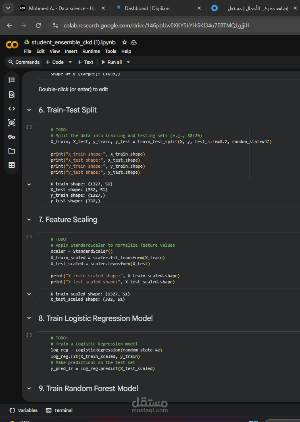This screenshot has height=422, width=300.
Task: Click the browser address bar URL
Action: click(x=156, y=25)
